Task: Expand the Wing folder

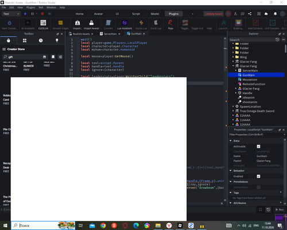Action: (x=233, y=57)
